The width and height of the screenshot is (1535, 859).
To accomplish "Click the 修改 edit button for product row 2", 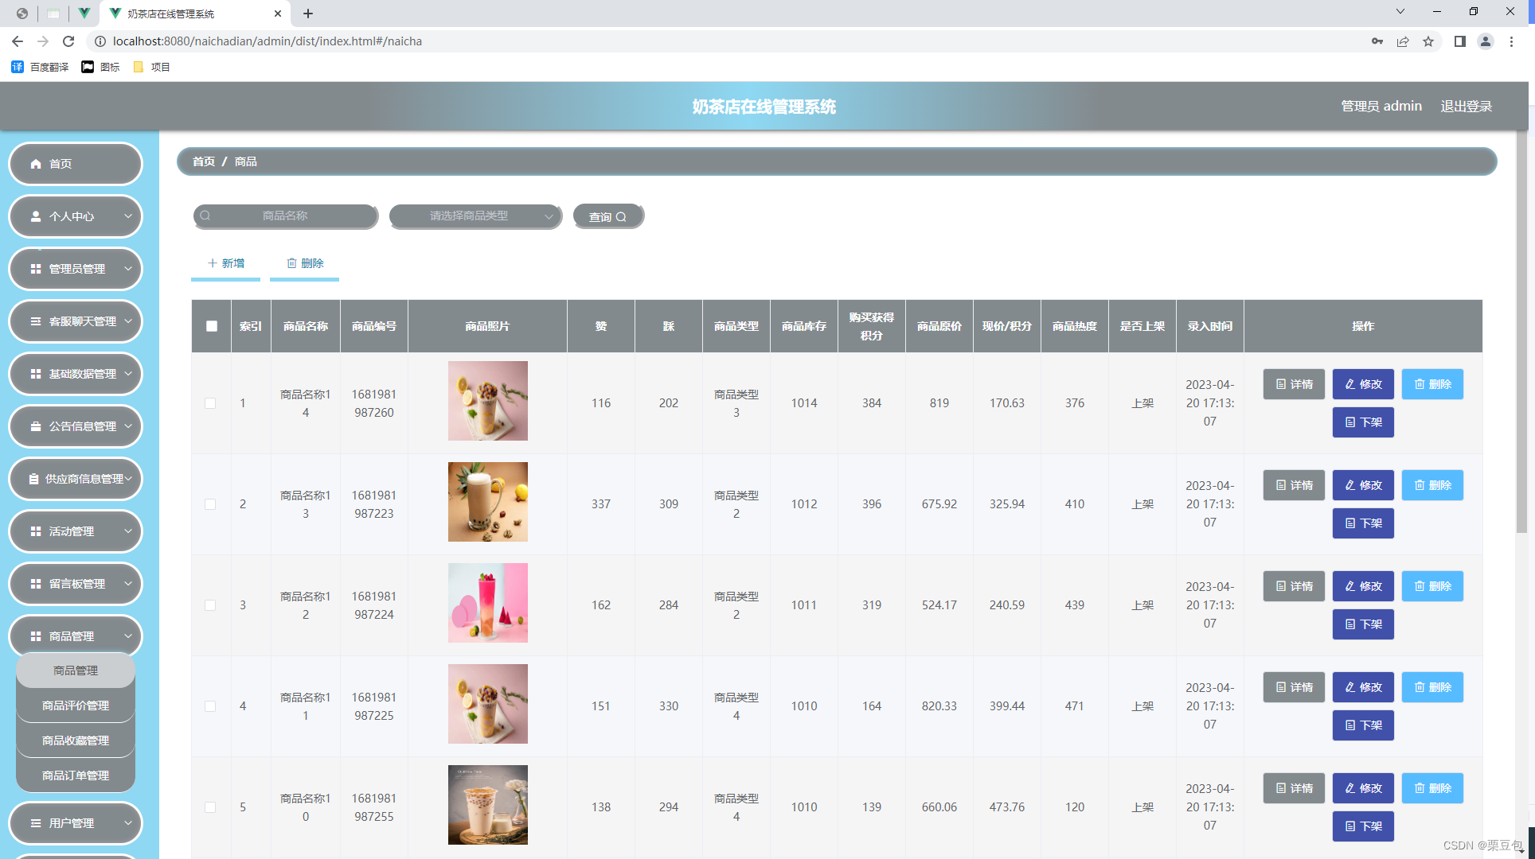I will (x=1363, y=485).
